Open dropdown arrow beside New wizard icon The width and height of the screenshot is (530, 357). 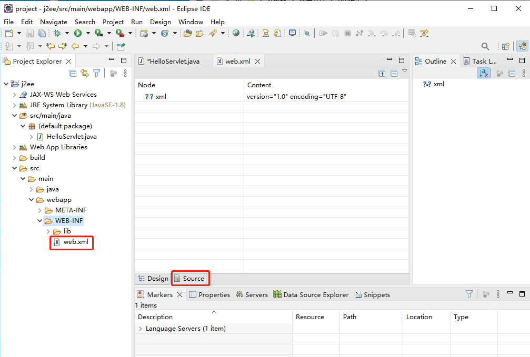(x=19, y=33)
